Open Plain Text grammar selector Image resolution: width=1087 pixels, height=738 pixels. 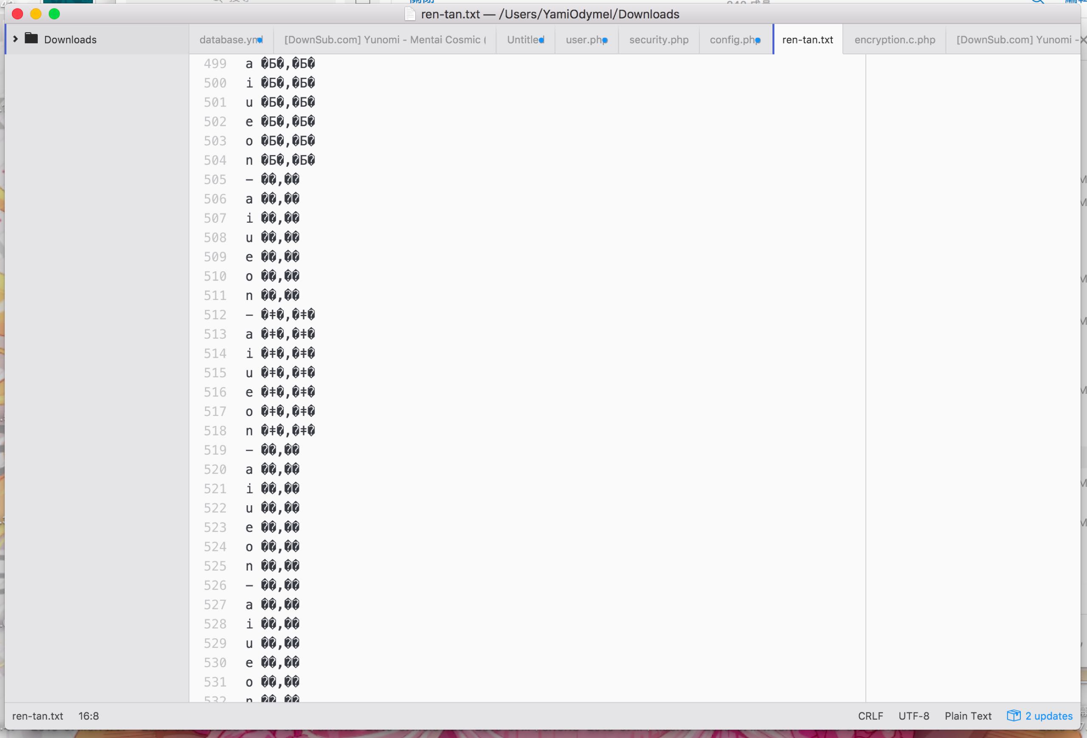967,716
